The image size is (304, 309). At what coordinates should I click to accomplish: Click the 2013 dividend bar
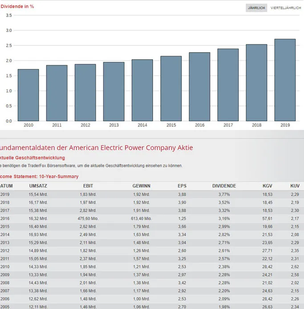114,92
